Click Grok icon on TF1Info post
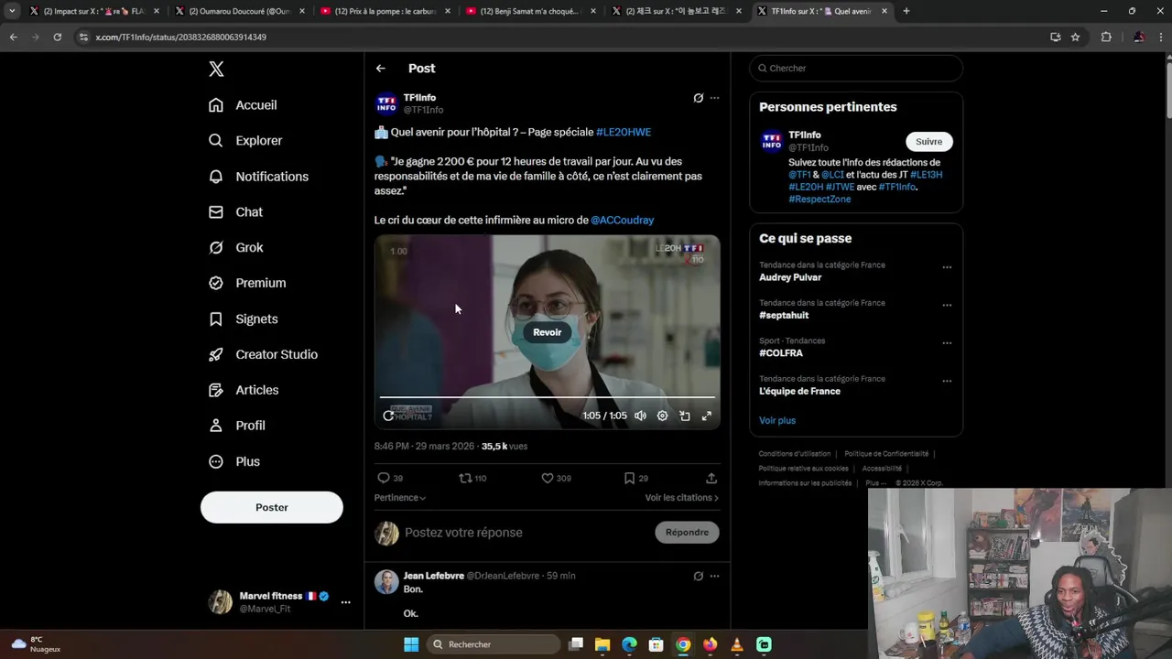The height and width of the screenshot is (659, 1172). (699, 98)
